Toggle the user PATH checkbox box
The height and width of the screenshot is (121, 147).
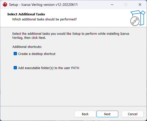point(15,68)
